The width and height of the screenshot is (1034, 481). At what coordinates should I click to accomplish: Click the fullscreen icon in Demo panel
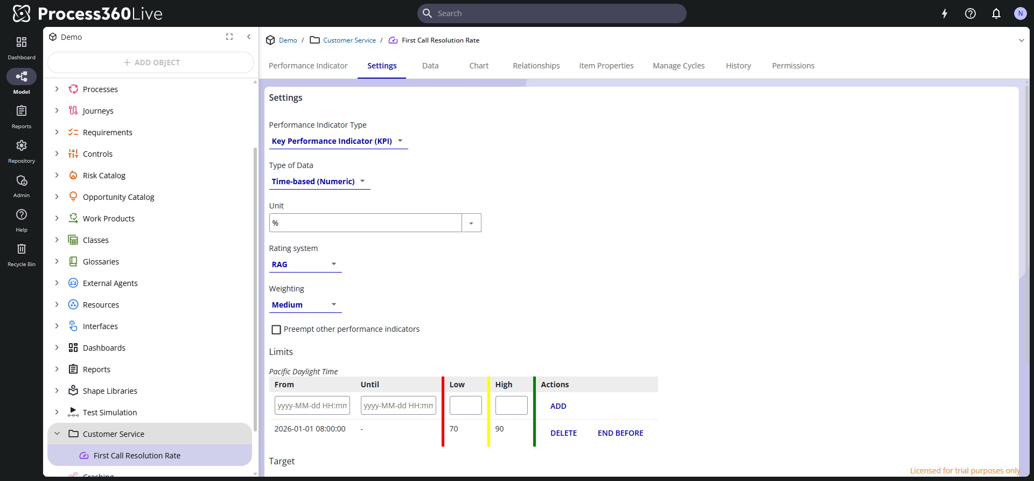229,37
